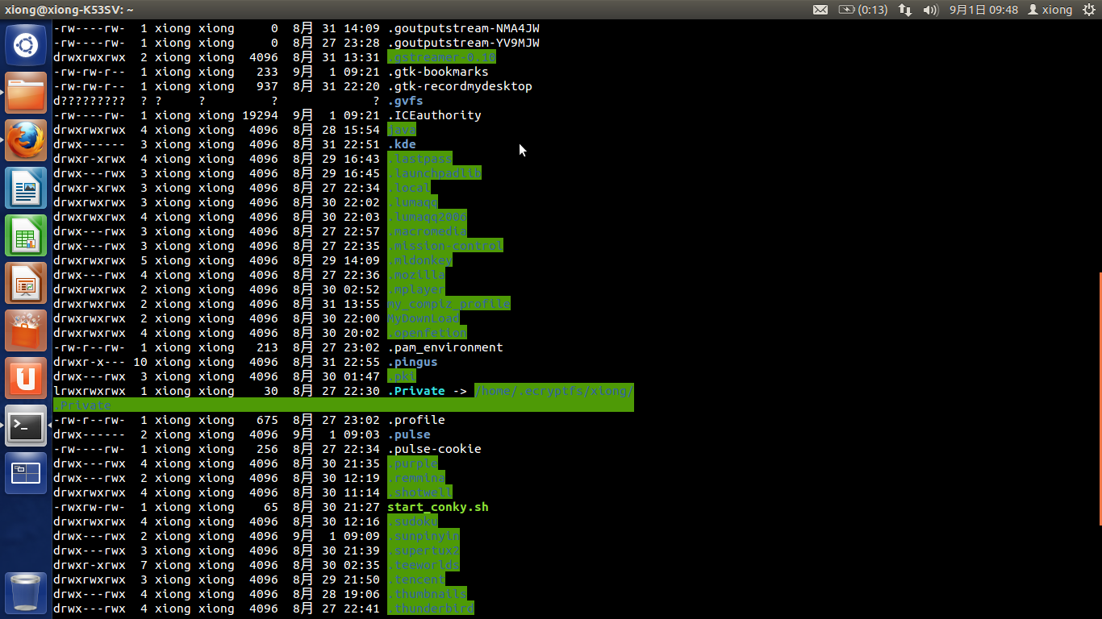Viewport: 1102px width, 619px height.
Task: Click the .teeworlds directory name
Action: tap(424, 565)
